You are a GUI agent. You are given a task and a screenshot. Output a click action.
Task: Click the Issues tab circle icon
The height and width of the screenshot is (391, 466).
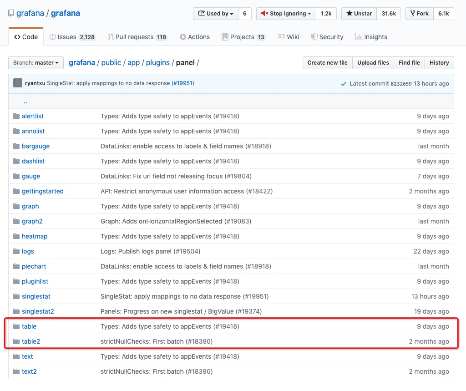[x=53, y=37]
